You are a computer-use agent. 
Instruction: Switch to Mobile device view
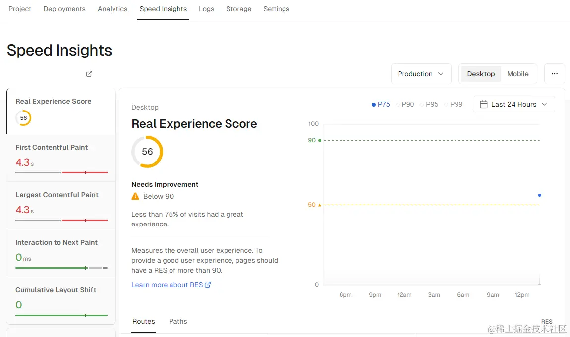pyautogui.click(x=517, y=74)
